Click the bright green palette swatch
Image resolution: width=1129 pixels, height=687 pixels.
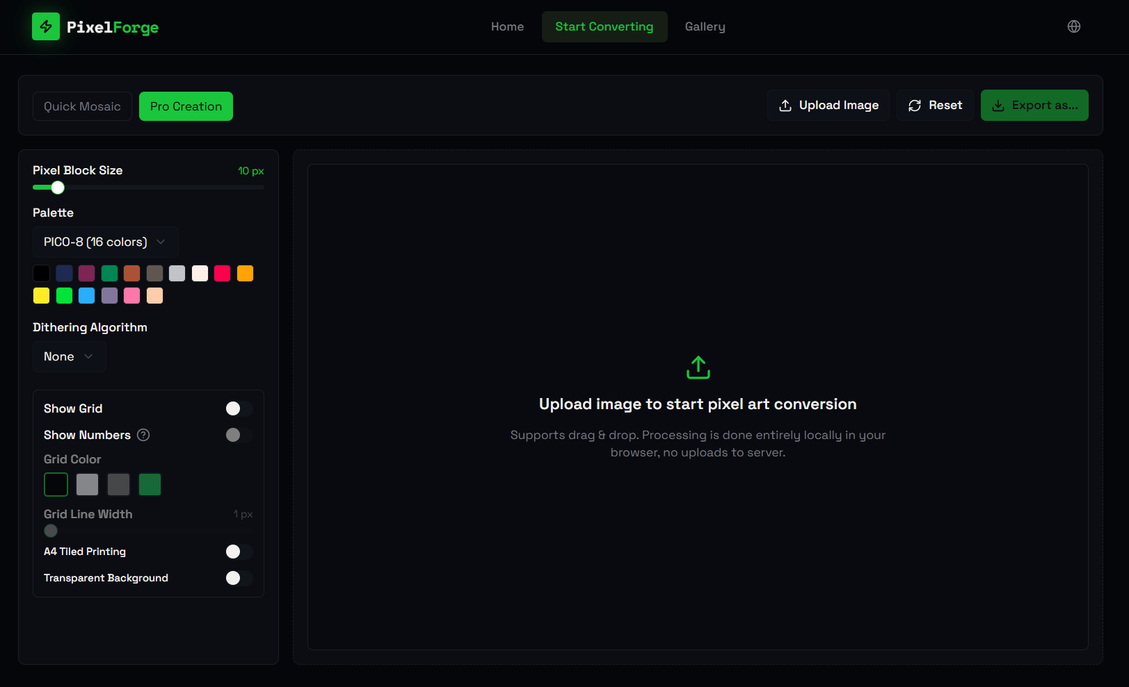64,296
